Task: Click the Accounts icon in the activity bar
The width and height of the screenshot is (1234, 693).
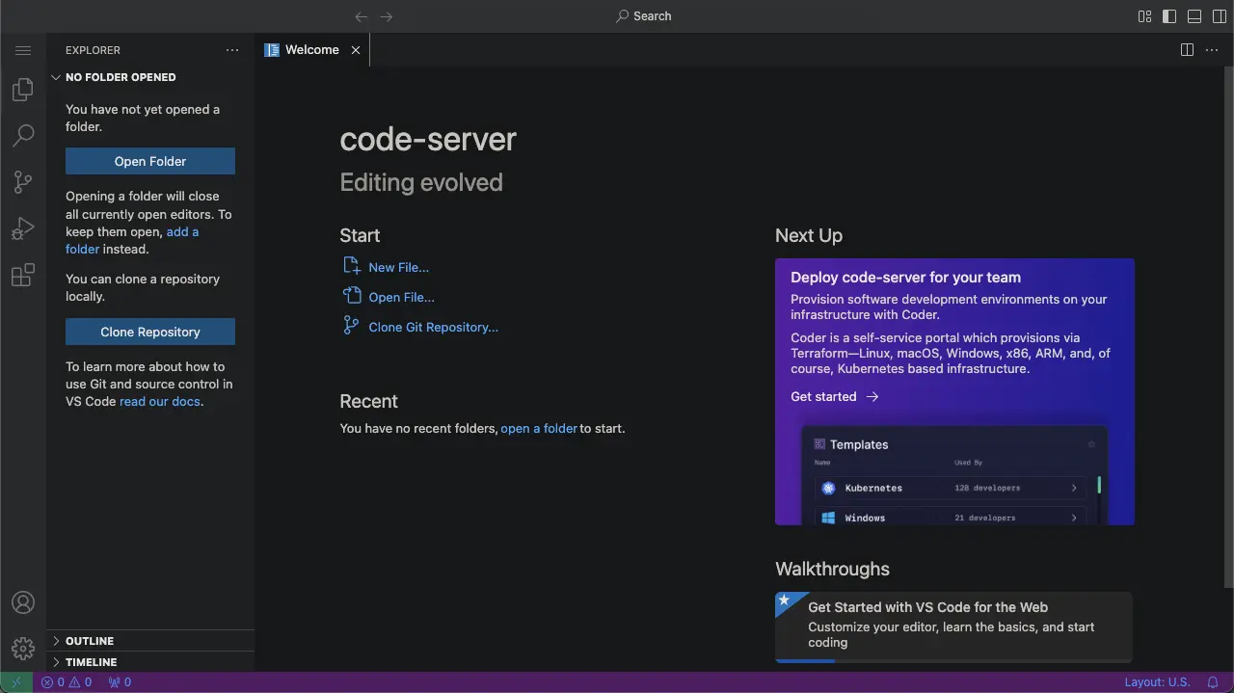Action: [x=23, y=601]
